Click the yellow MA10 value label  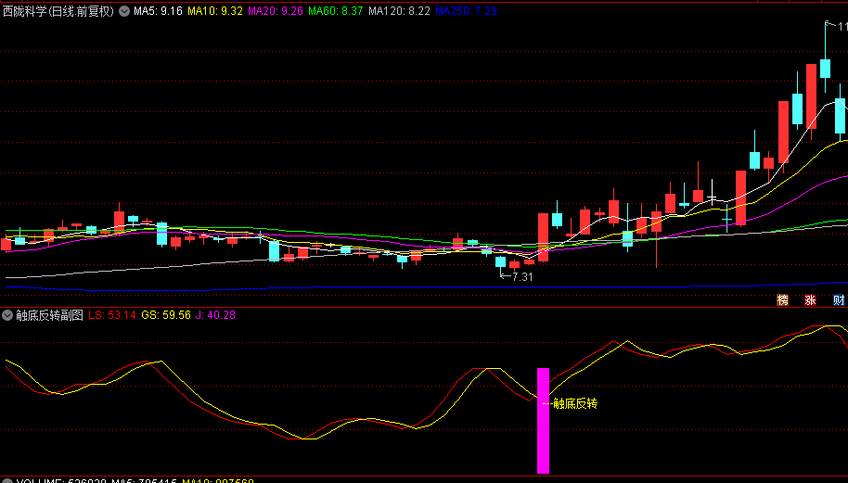[x=215, y=11]
